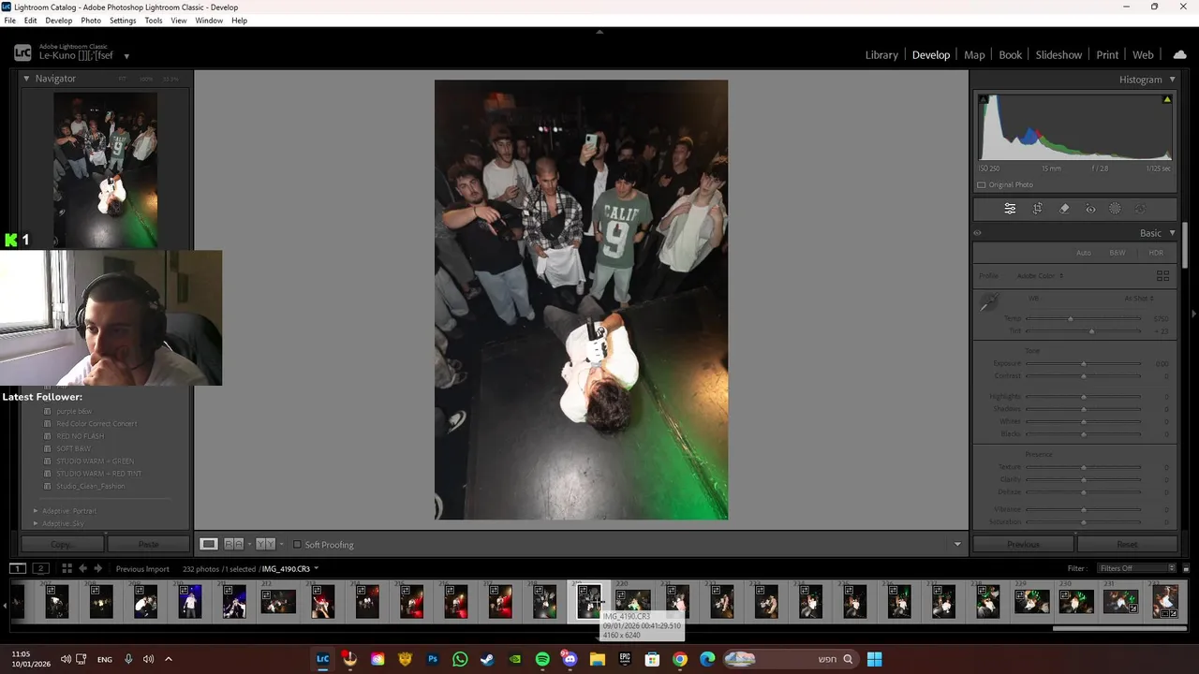Screen dimensions: 1199x674
Task: Apply the Studio_Clean_Fashion preset
Action: coord(91,486)
